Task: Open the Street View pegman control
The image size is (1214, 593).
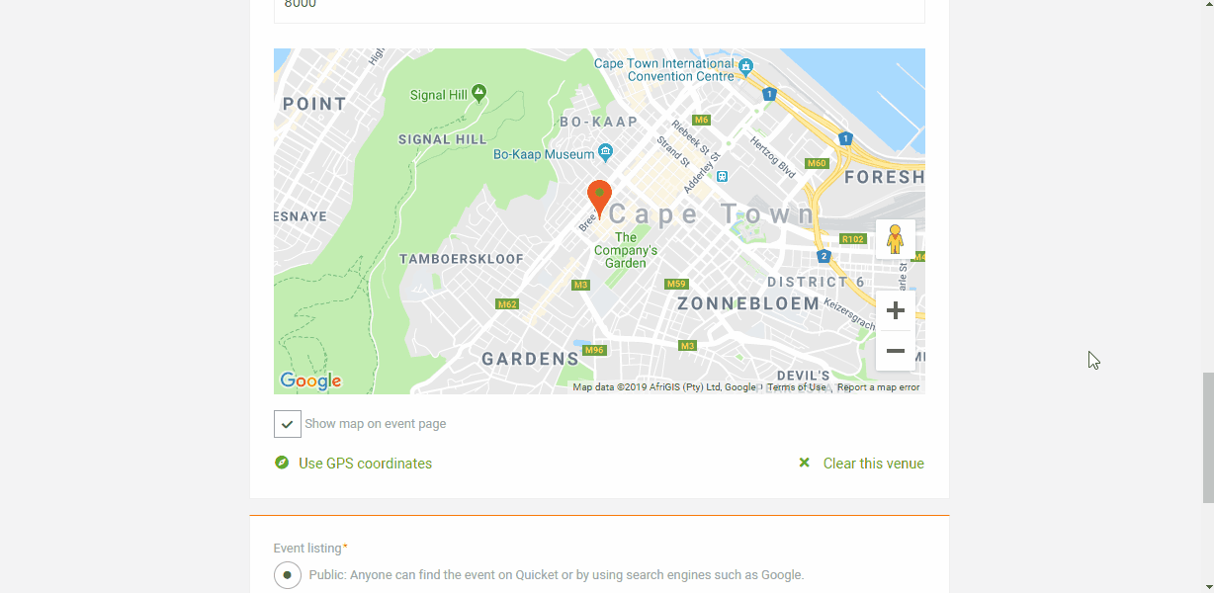Action: coord(895,239)
